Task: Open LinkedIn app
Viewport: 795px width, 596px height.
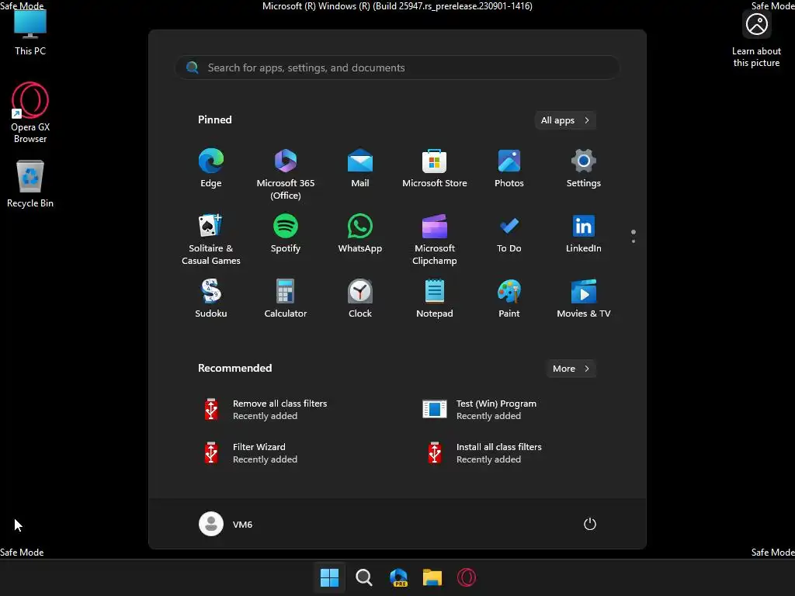Action: pyautogui.click(x=584, y=234)
